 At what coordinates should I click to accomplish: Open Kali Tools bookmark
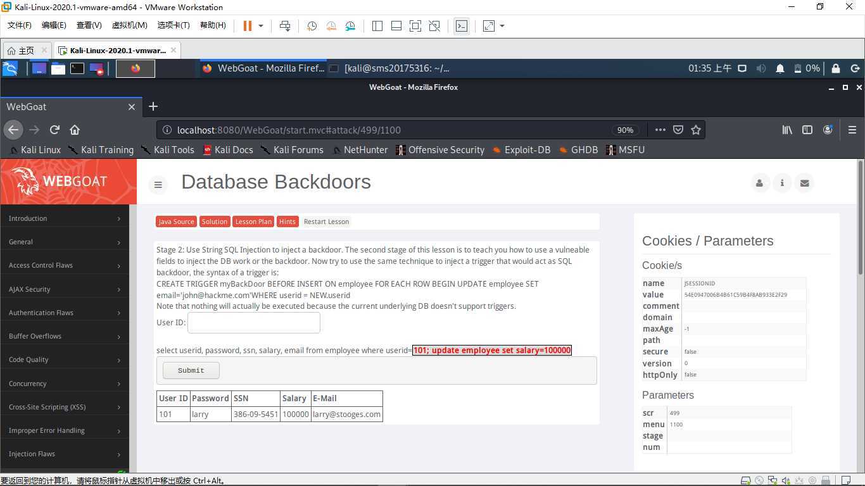pos(168,150)
